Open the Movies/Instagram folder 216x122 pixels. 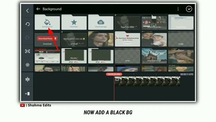coord(74,56)
